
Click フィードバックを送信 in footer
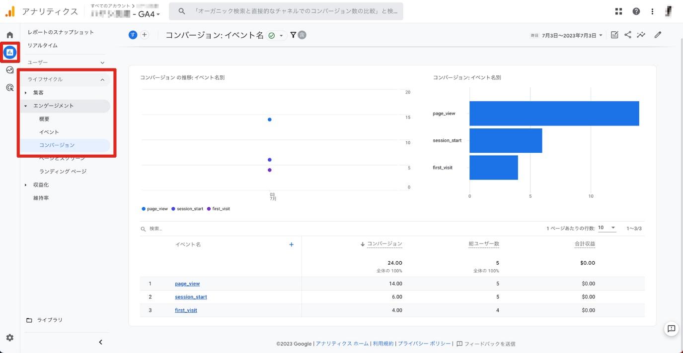point(486,344)
